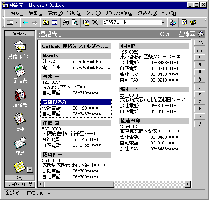Viewport: 209px width, 200px height.
Task: Jump to タ index tab
Action: tap(199, 80)
